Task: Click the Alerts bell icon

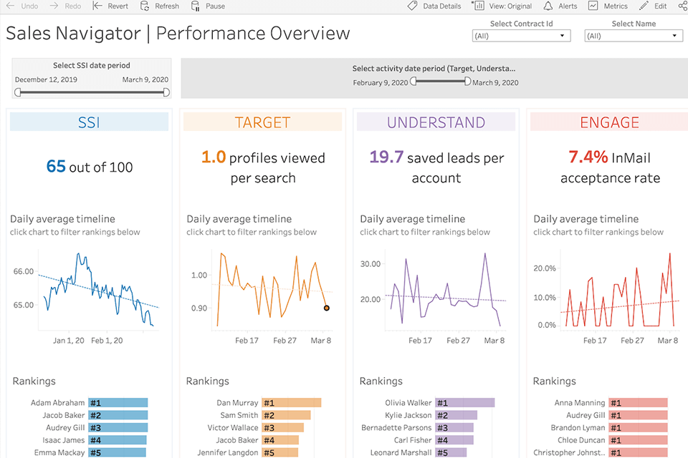Action: click(x=548, y=6)
